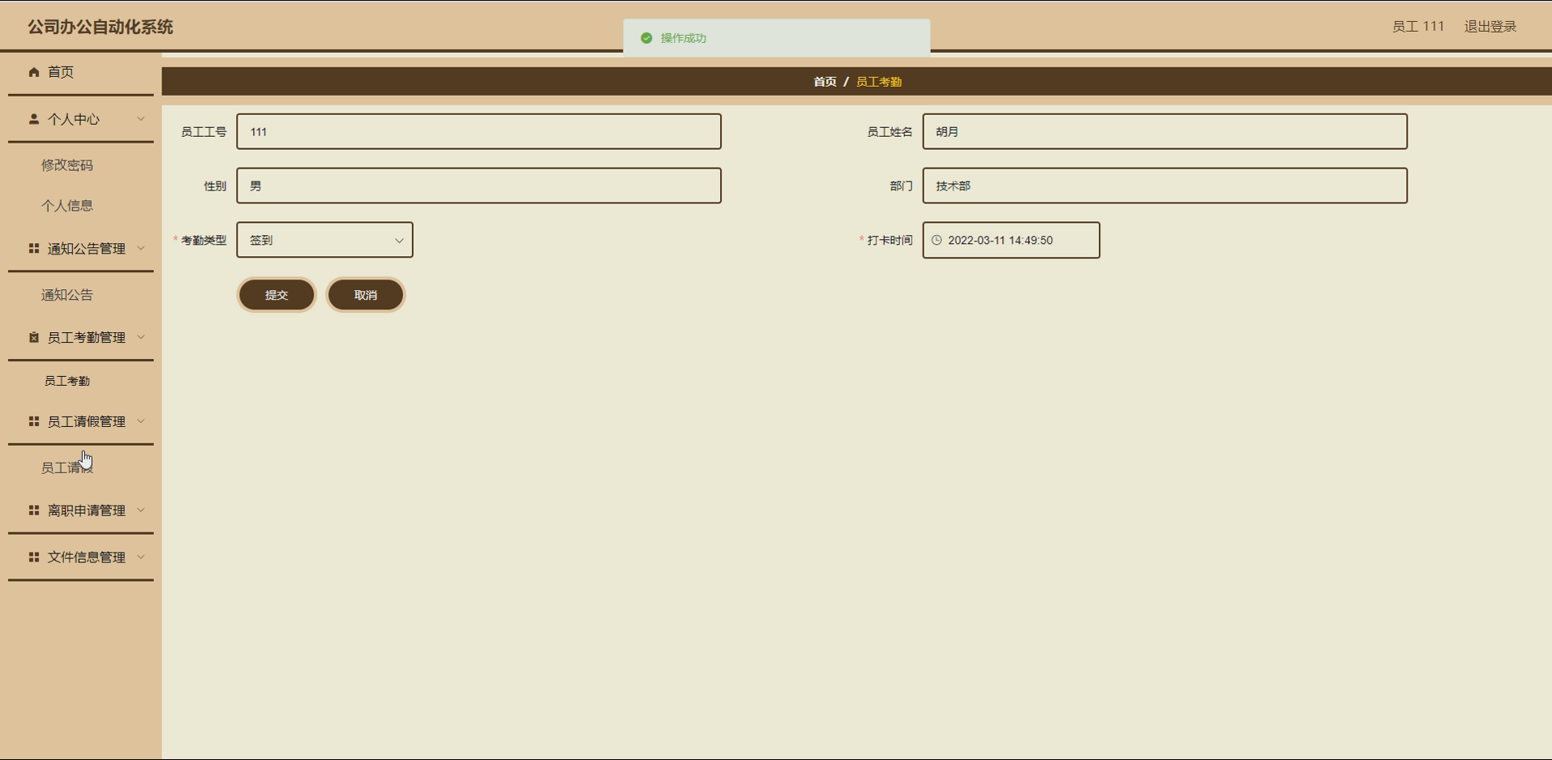1552x760 pixels.
Task: Click the clipboard icon beside 员工考勤管理
Action: coord(34,337)
